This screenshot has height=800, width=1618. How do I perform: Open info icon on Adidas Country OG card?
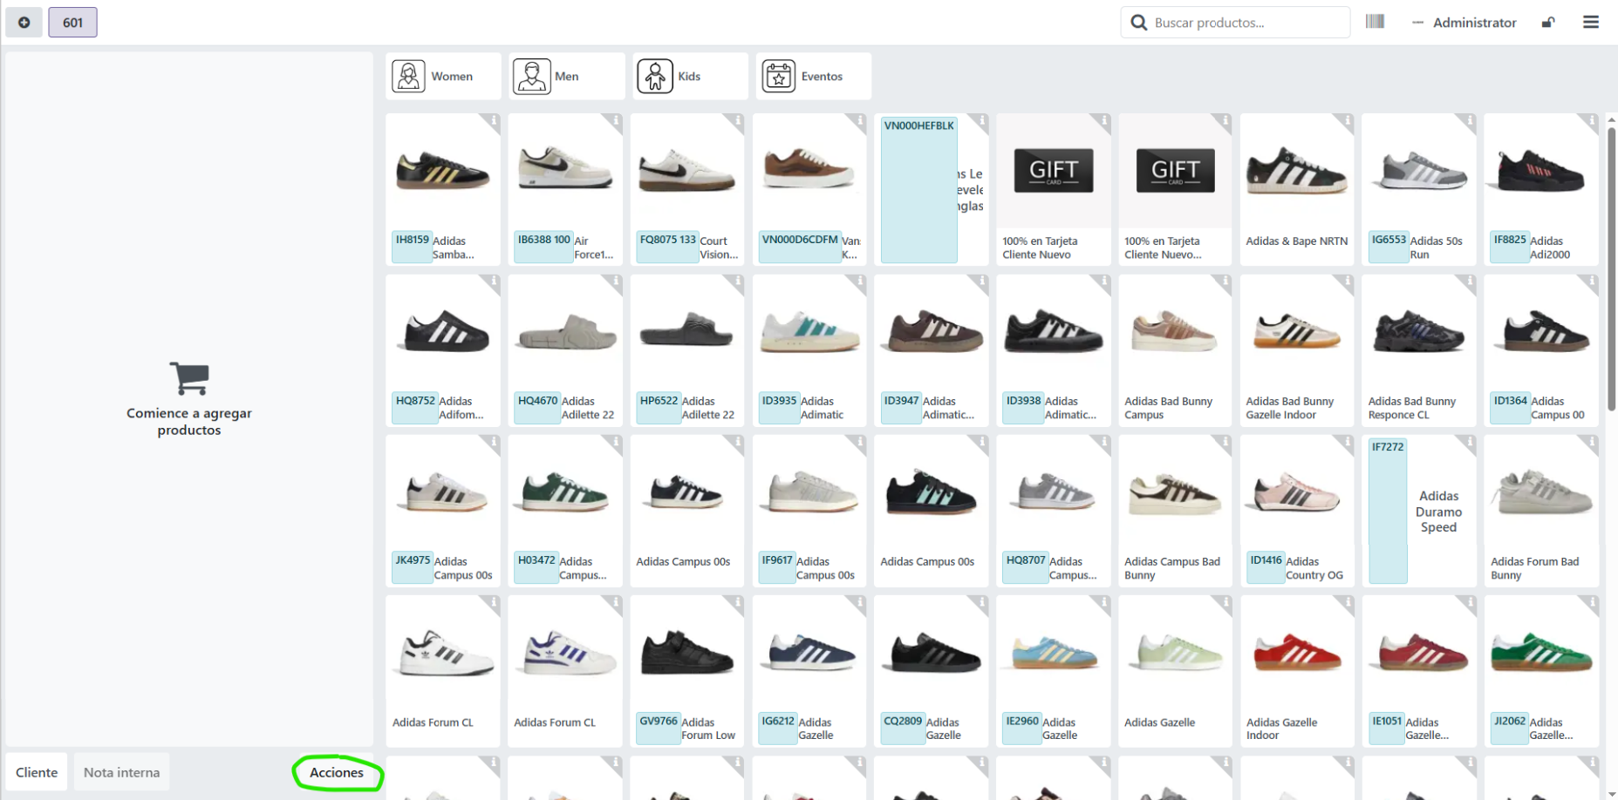click(x=1347, y=442)
